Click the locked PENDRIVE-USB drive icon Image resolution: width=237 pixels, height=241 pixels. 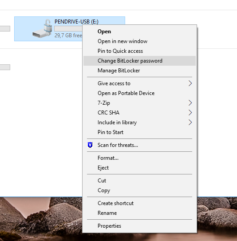click(42, 28)
